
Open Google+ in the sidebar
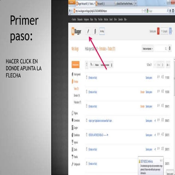tap(75, 128)
